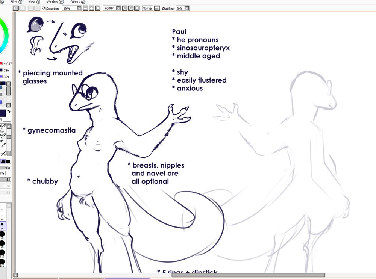Open the 25% zoom level dropdown
Image resolution: width=376 pixels, height=279 pixels.
pos(79,8)
